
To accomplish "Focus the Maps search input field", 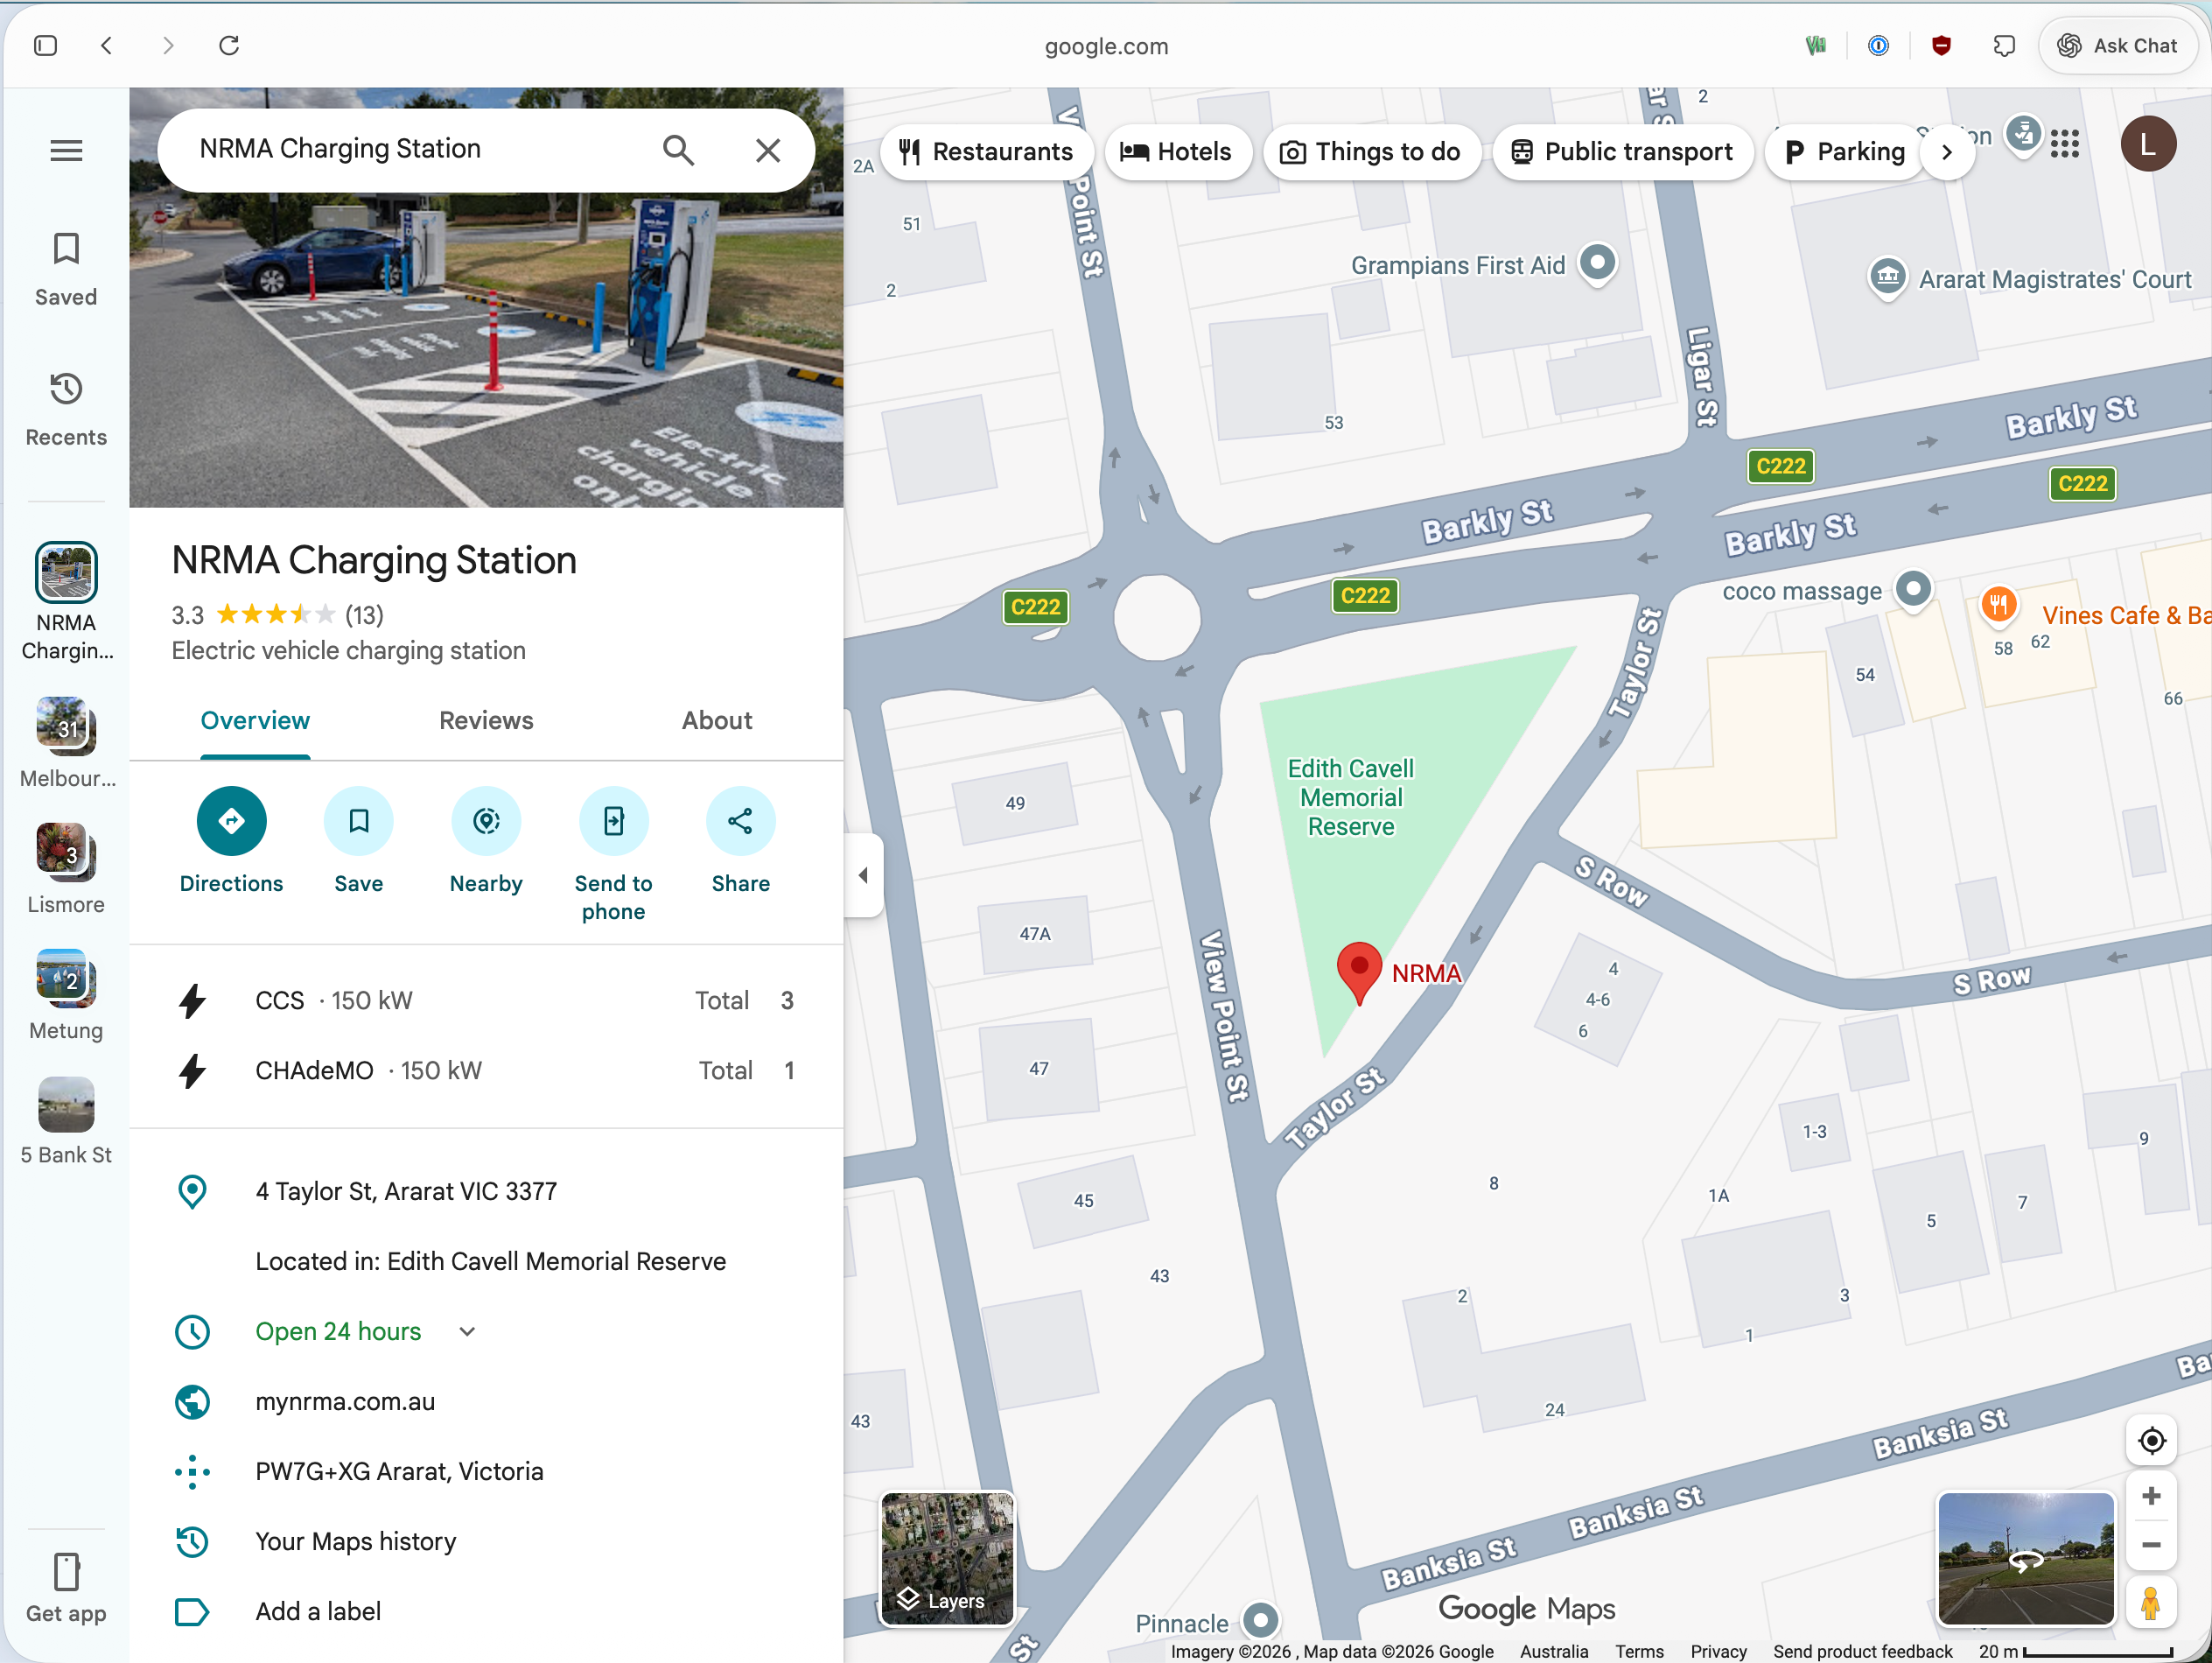I will (x=412, y=149).
